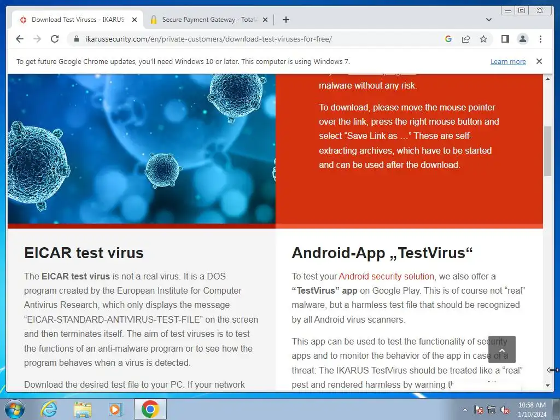Click the forward navigation arrow
The height and width of the screenshot is (420, 560).
click(x=37, y=39)
